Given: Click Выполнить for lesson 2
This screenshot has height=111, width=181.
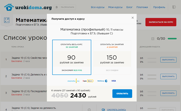Looking at the screenshot, I should 168,76.
